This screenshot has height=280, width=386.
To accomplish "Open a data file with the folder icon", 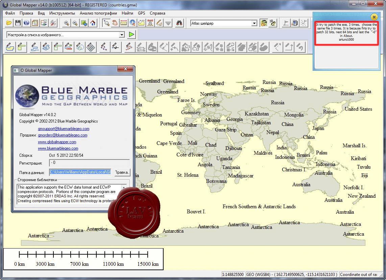I will [9, 23].
